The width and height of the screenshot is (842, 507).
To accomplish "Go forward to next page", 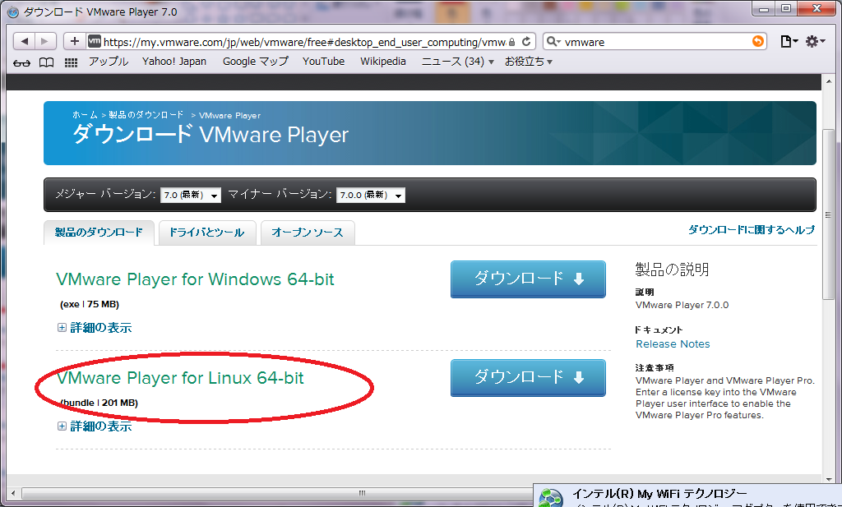I will (45, 41).
